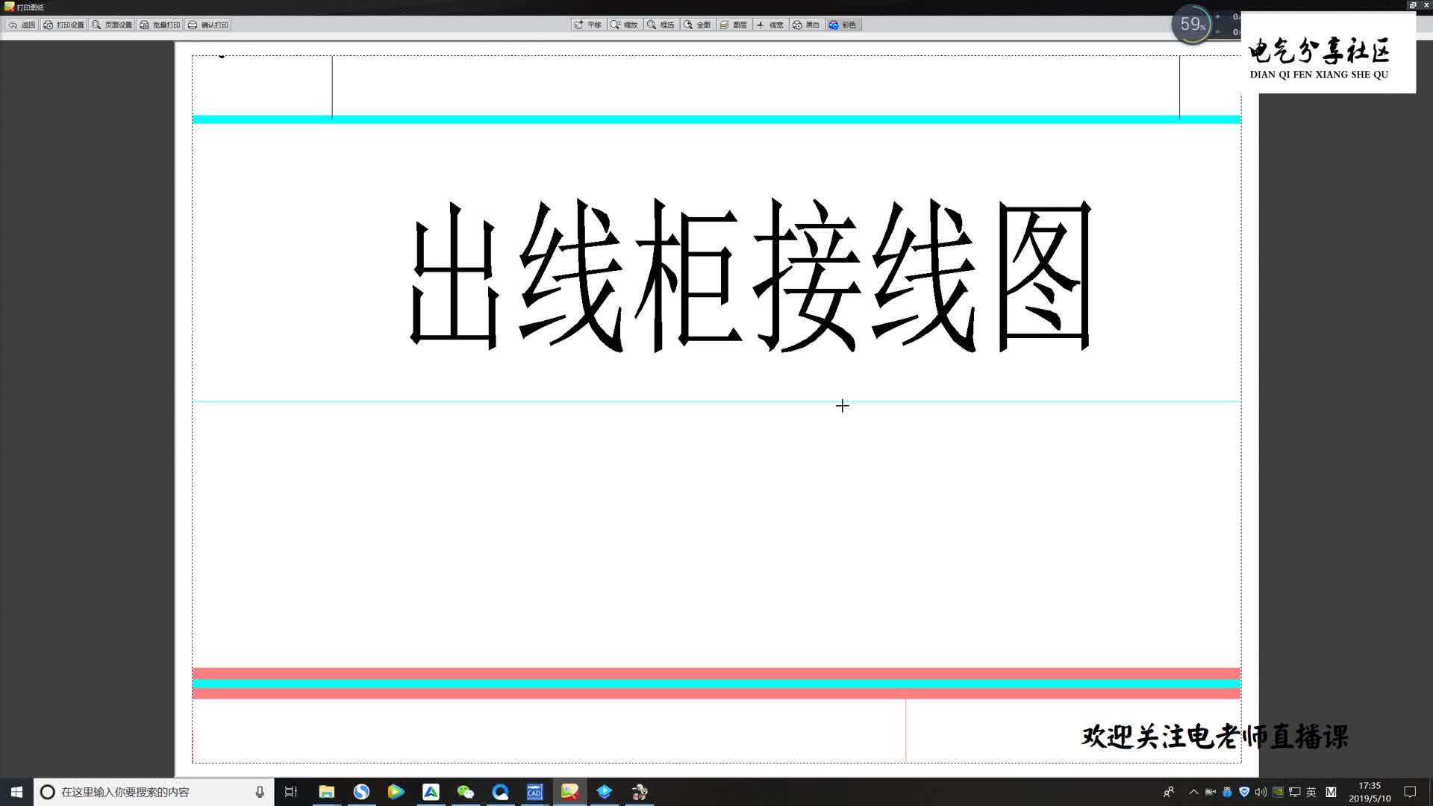The image size is (1433, 806).
Task: Click the Cortana search box
Action: tap(154, 792)
